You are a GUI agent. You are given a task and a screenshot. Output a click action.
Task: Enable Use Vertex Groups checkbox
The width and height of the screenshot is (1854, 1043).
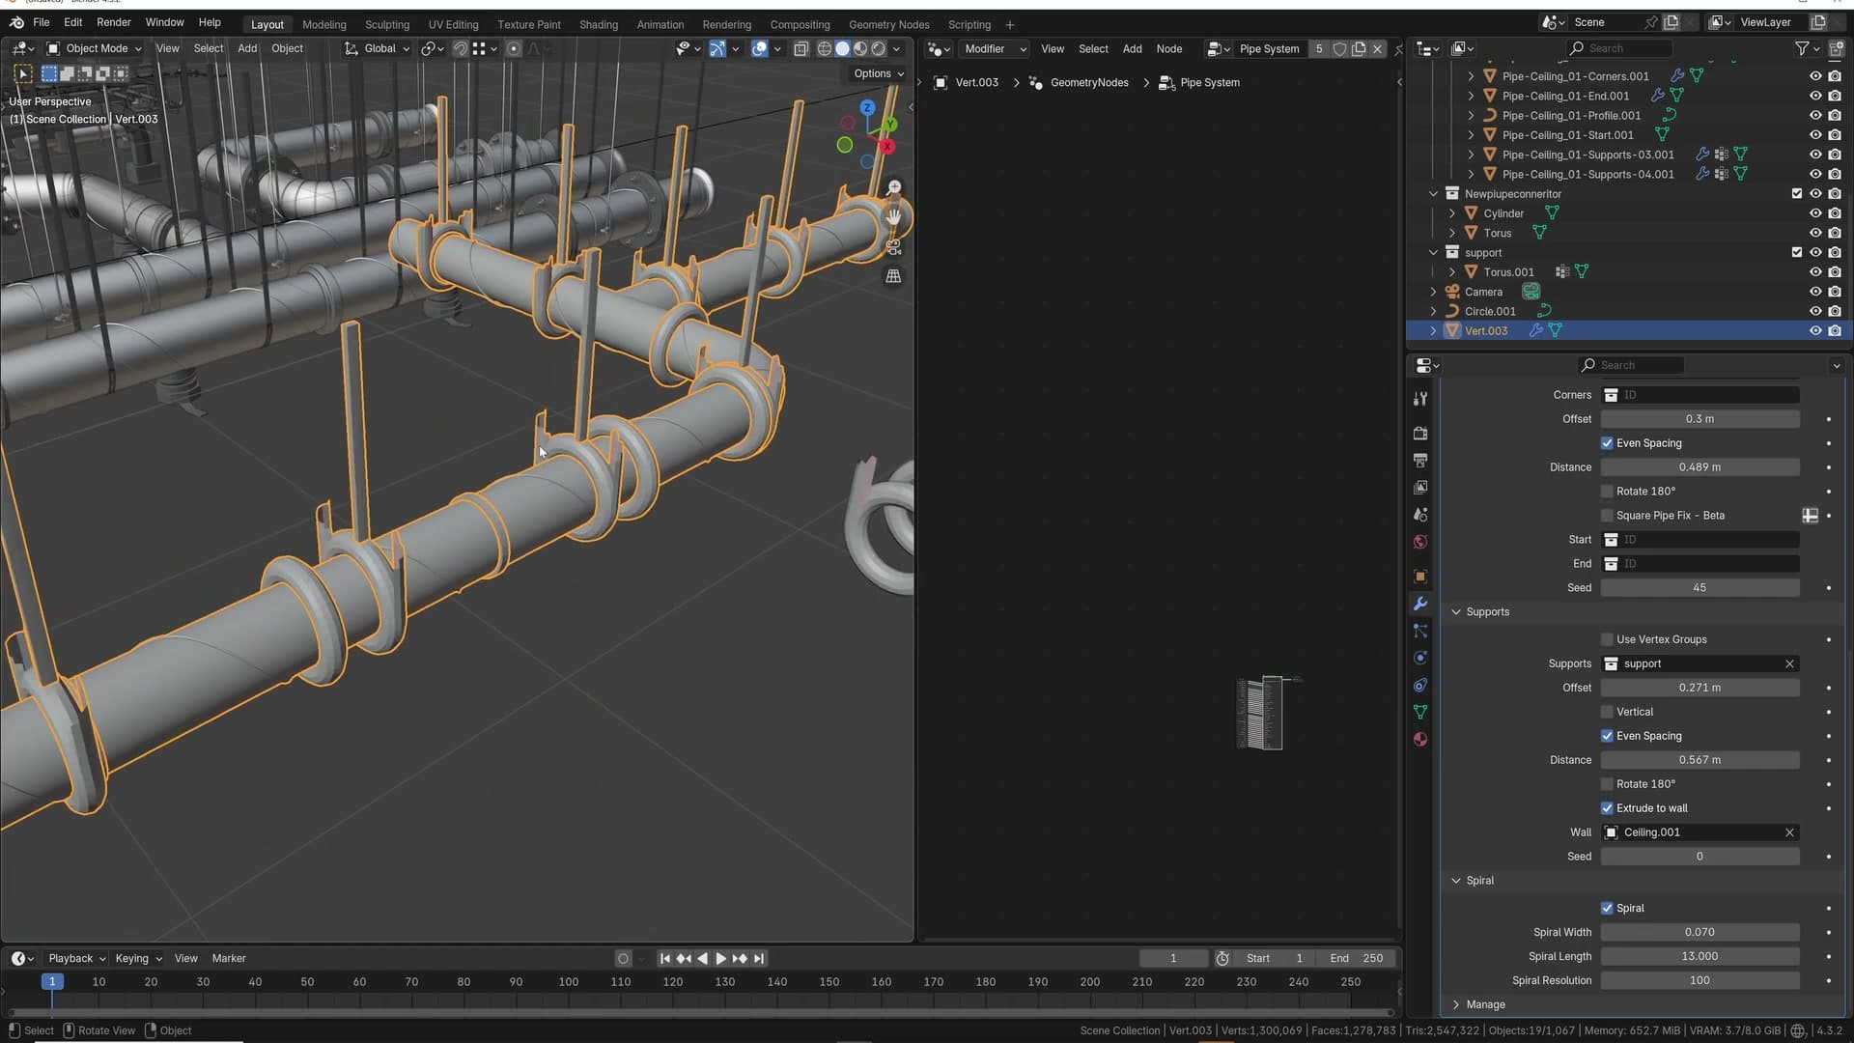[x=1607, y=639]
